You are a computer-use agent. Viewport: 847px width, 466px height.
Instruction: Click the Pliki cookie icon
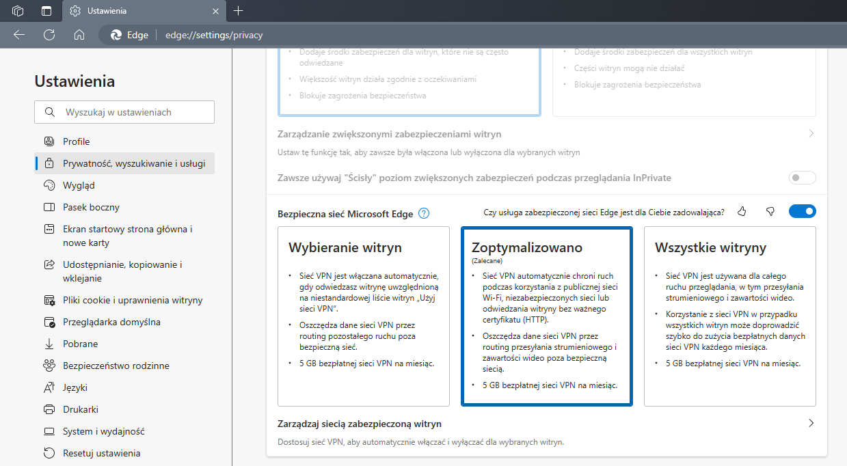click(49, 300)
